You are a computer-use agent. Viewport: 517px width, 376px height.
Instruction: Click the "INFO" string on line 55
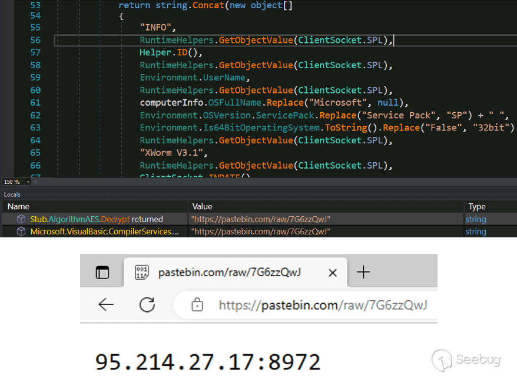point(155,28)
